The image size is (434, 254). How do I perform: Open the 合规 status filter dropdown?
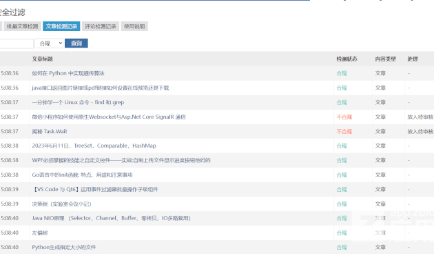[x=50, y=43]
